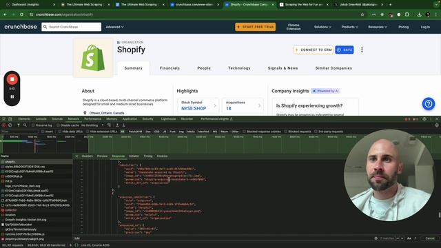441x248 pixels.
Task: Open the No throttling dropdown
Action: point(92,125)
